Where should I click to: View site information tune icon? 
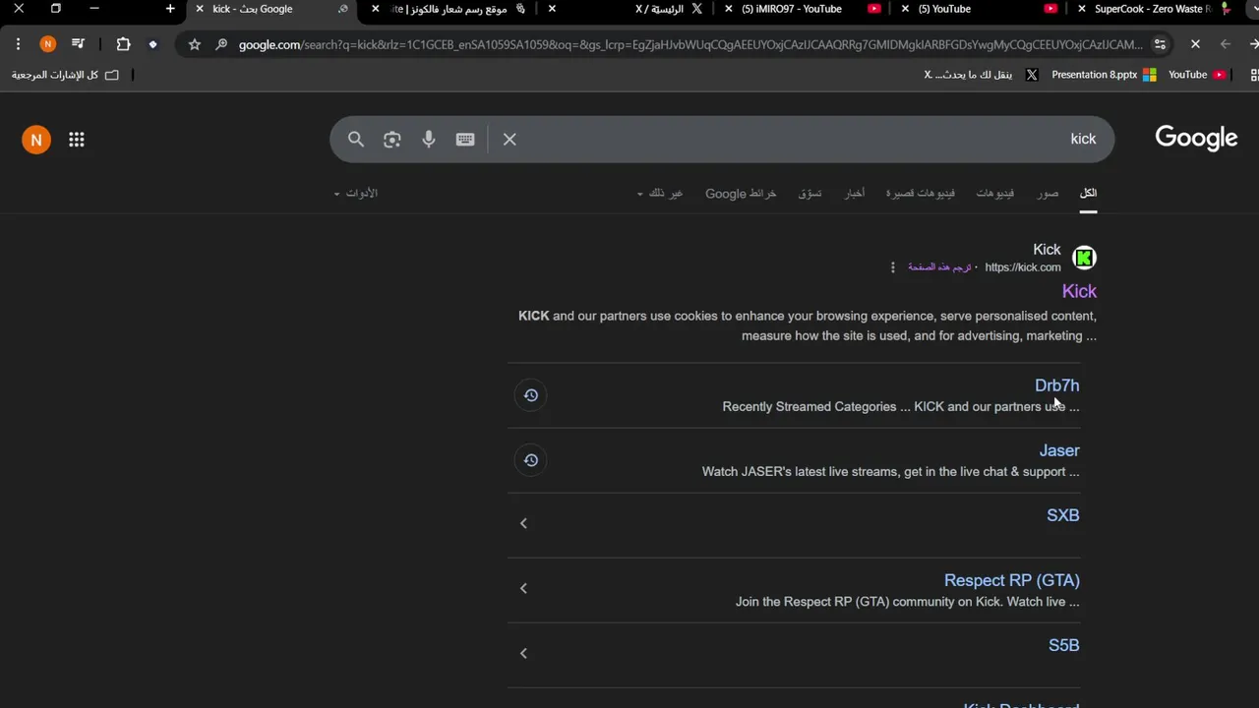click(x=1161, y=44)
